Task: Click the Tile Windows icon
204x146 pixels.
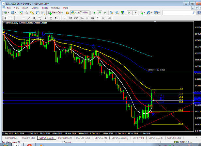Action: point(122,13)
